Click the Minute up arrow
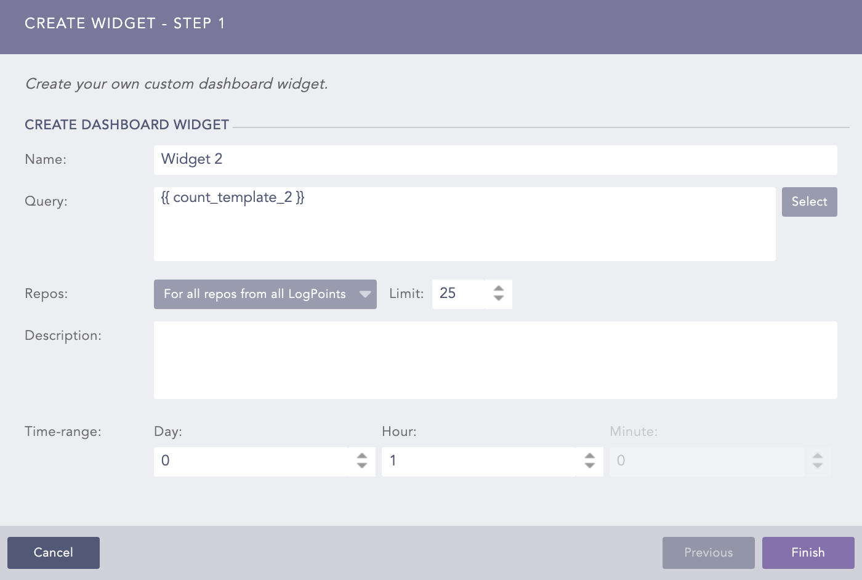Viewport: 862px width, 580px height. (818, 456)
